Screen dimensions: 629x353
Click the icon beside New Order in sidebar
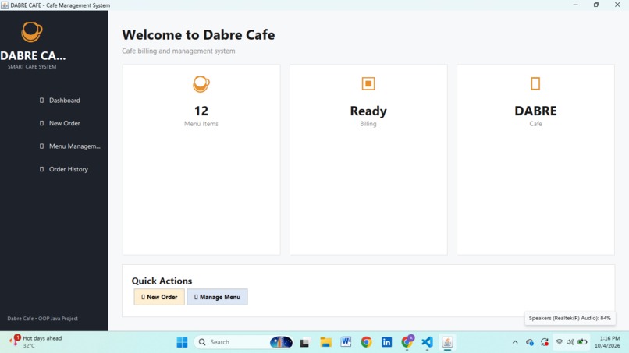click(x=41, y=123)
